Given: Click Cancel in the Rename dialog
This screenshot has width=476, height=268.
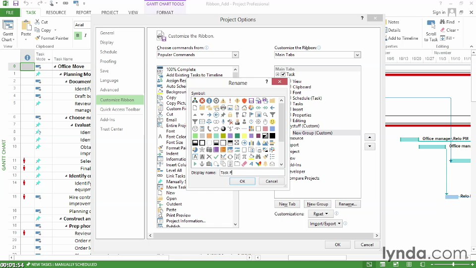Looking at the screenshot, I should 271,182.
